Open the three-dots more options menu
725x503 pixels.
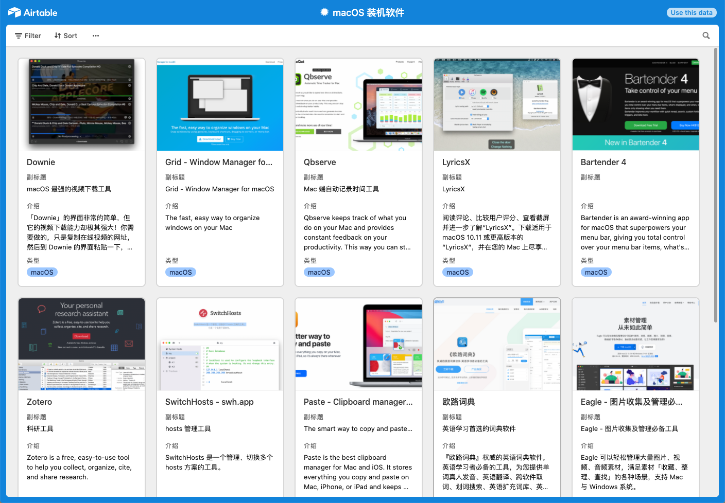point(96,35)
